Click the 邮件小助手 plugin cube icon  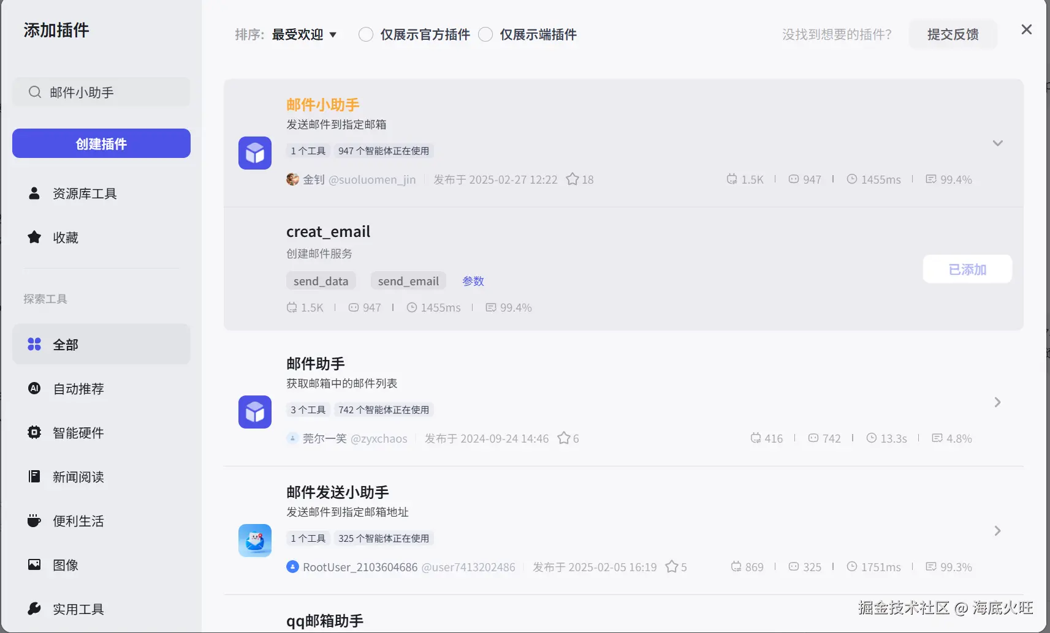[255, 153]
